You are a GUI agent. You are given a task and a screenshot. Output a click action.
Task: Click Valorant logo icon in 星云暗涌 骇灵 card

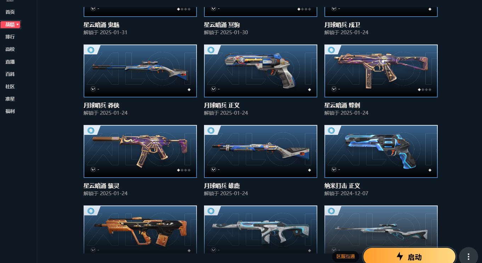click(x=93, y=169)
